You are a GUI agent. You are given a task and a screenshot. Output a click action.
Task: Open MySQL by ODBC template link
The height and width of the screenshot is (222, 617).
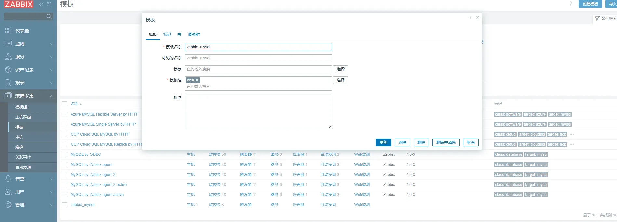[86, 154]
